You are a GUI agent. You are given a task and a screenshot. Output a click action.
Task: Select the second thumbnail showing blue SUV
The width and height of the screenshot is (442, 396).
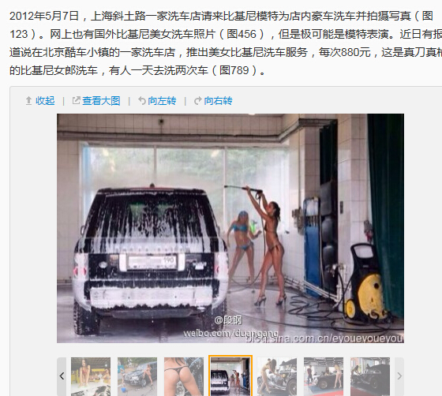click(137, 376)
